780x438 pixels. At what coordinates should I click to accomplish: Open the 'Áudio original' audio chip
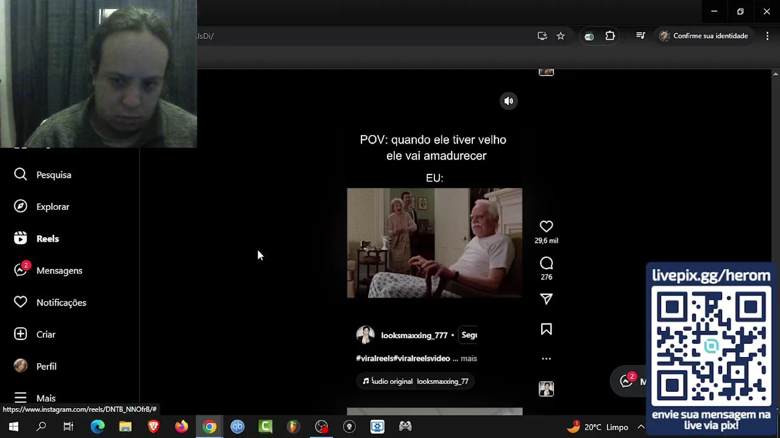[416, 381]
